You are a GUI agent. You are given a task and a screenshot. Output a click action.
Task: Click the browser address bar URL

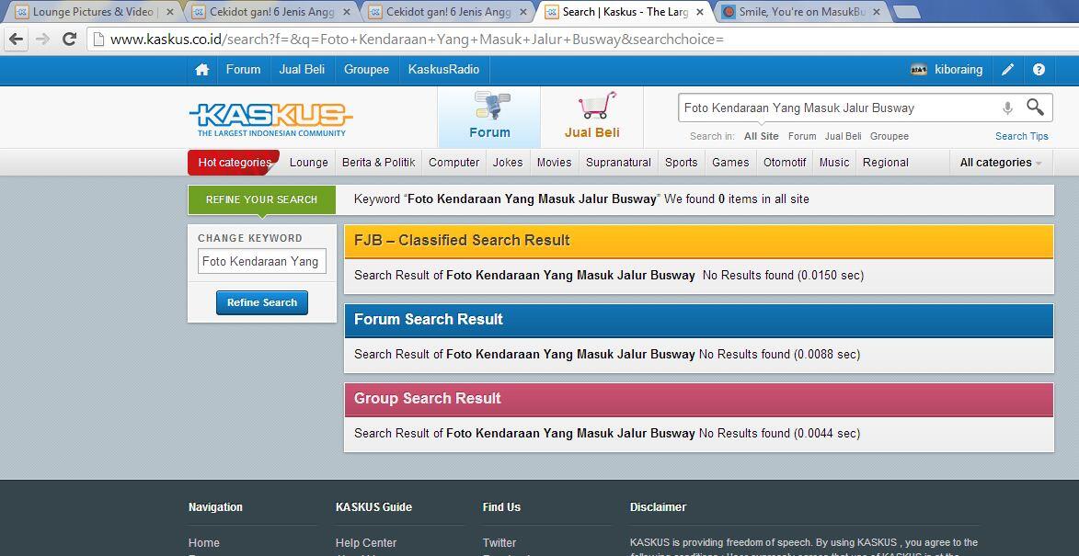tap(417, 40)
